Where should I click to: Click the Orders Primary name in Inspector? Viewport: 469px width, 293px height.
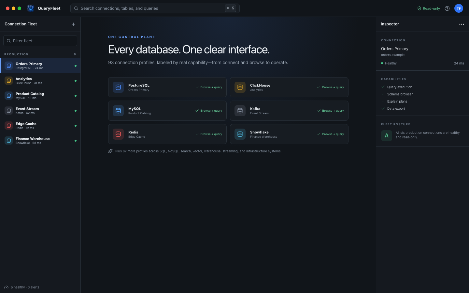[395, 49]
